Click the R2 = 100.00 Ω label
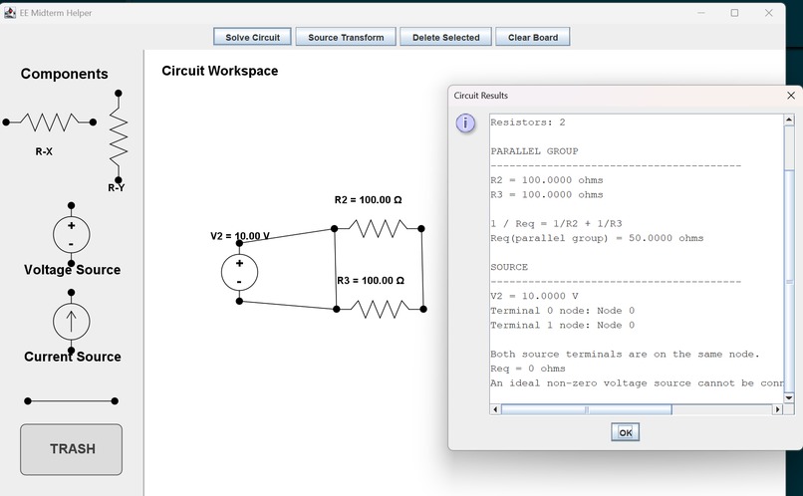 [x=369, y=199]
